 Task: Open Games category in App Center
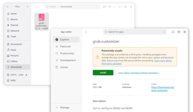tap(66, 67)
